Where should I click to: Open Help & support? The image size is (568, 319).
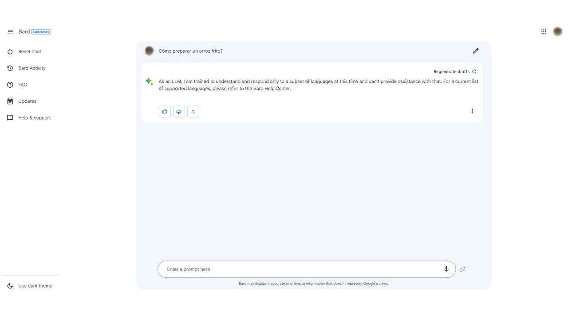click(34, 117)
